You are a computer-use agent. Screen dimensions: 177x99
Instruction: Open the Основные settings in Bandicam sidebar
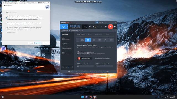pos(66,39)
